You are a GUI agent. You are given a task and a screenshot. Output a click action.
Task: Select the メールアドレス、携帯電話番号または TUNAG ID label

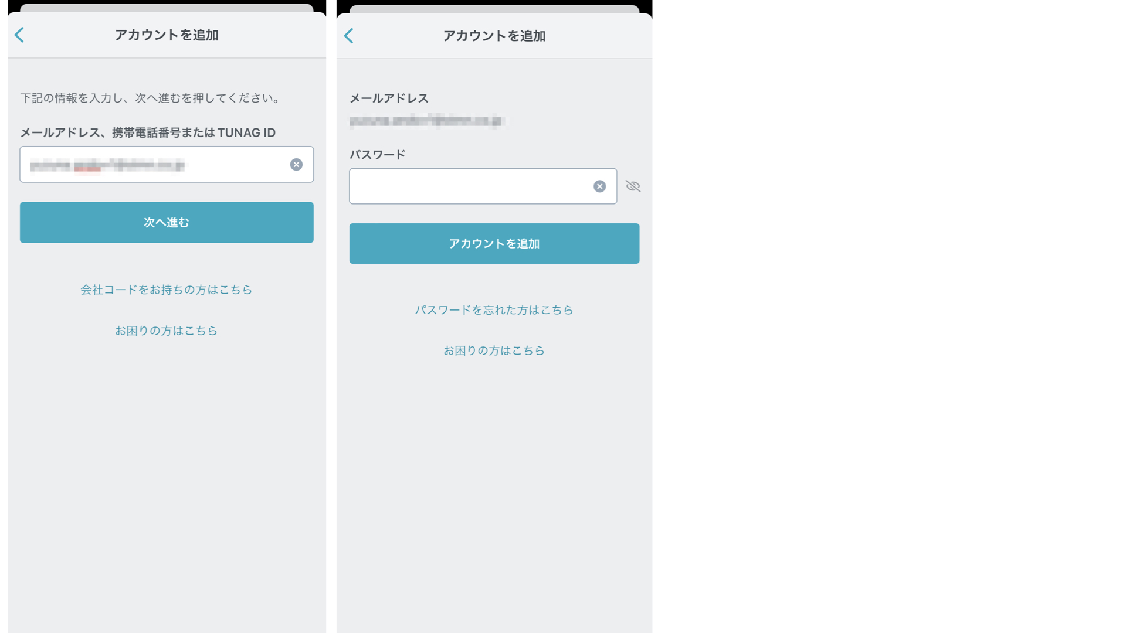pos(148,132)
